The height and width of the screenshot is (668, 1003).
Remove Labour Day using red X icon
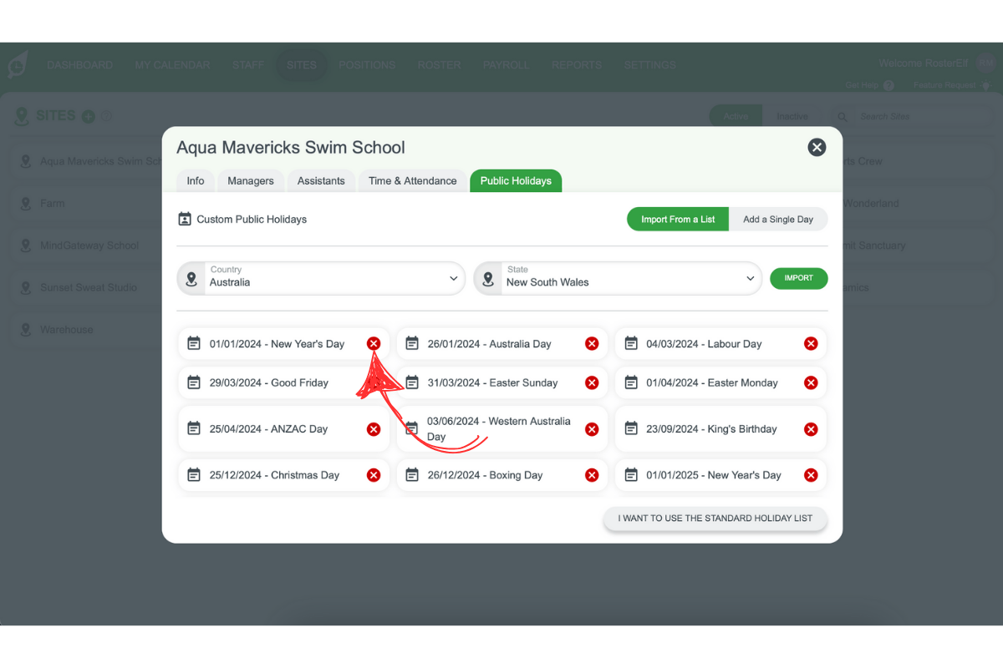point(811,344)
